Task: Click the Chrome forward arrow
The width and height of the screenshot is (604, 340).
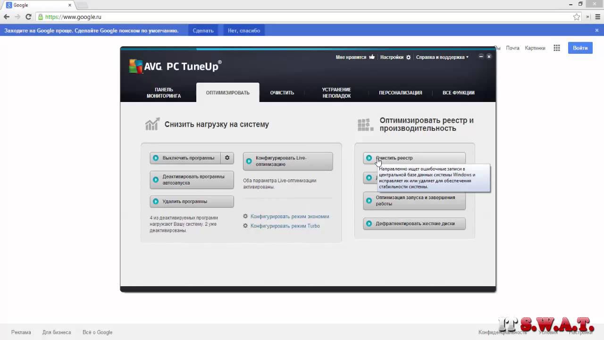Action: point(17,17)
